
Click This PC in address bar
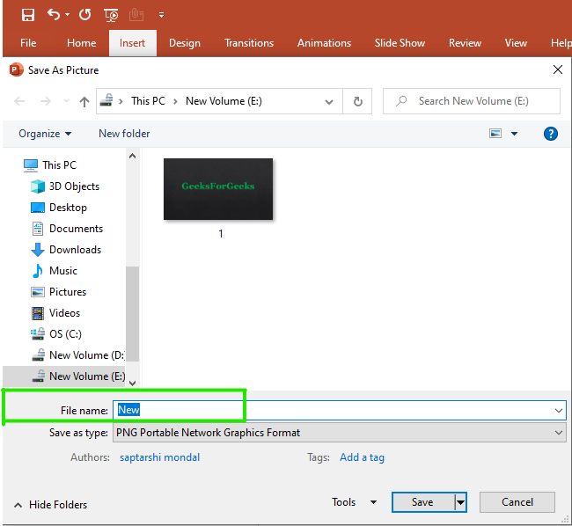point(148,101)
